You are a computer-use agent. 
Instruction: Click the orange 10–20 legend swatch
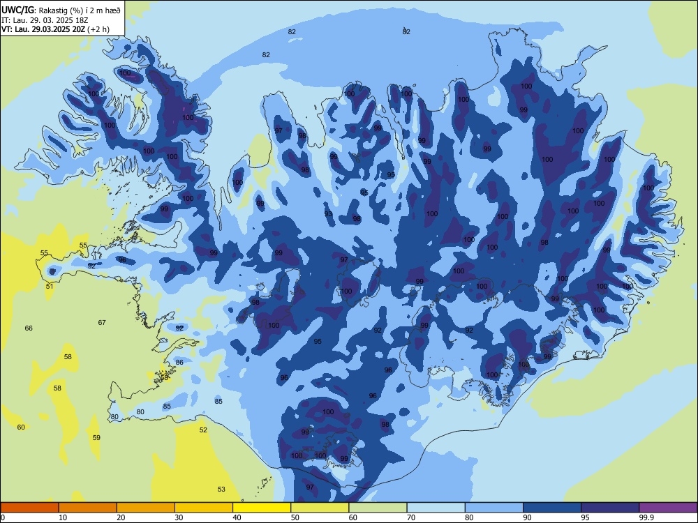(88, 508)
